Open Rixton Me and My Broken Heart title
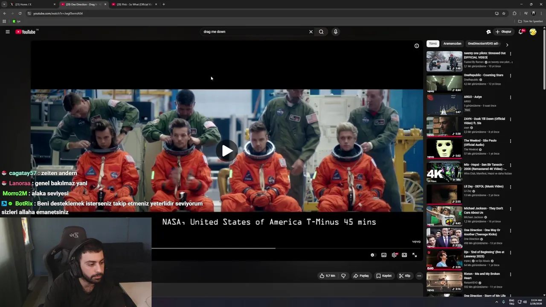This screenshot has height=307, width=546. [482, 276]
